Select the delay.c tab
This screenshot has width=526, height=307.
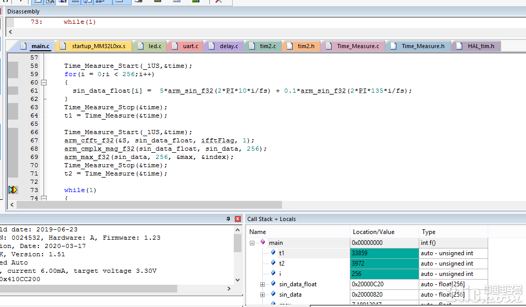(x=224, y=46)
